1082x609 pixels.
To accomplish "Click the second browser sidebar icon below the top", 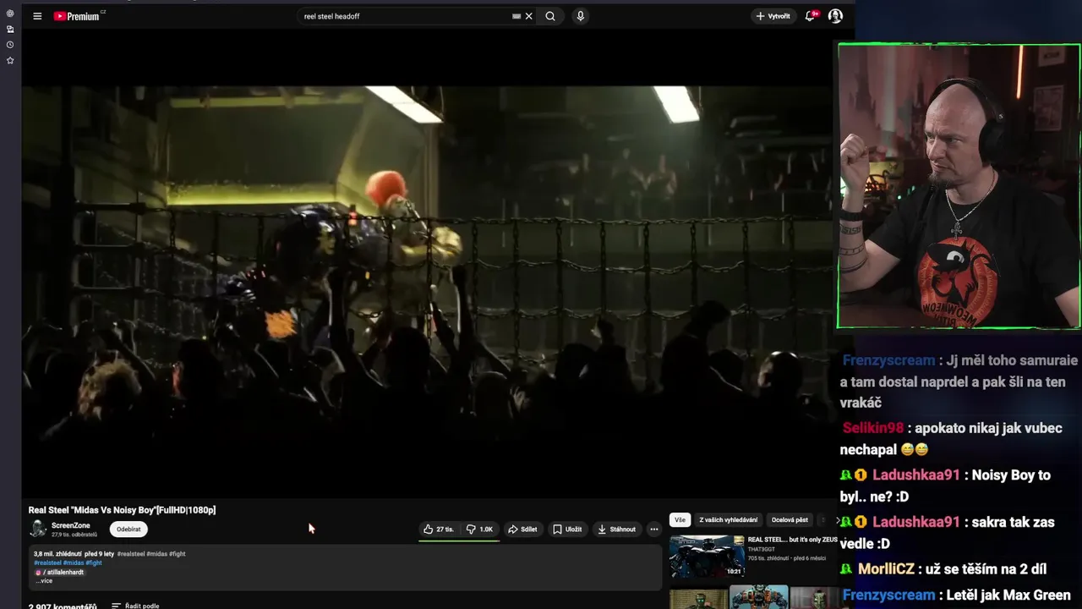I will (10, 29).
